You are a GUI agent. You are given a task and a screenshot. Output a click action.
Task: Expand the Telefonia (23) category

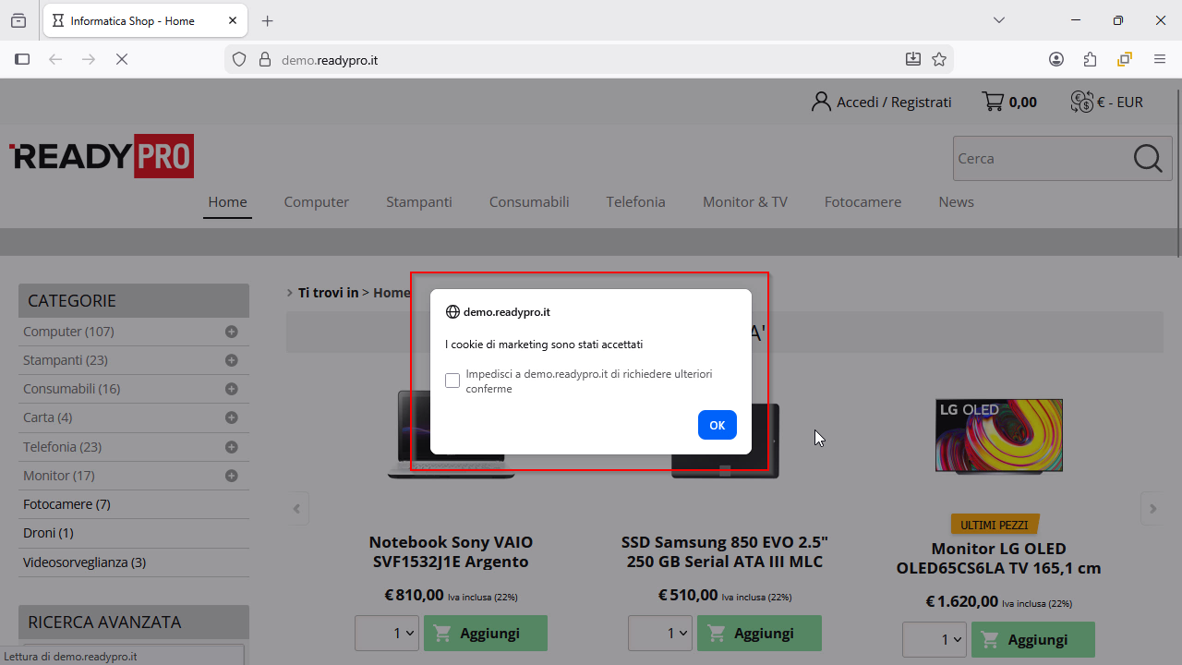pos(231,447)
